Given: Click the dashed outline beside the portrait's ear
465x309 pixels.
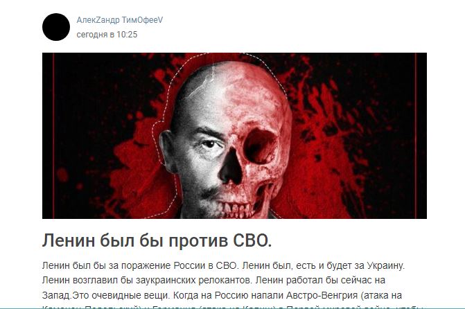Looking at the screenshot, I should pos(155,142).
